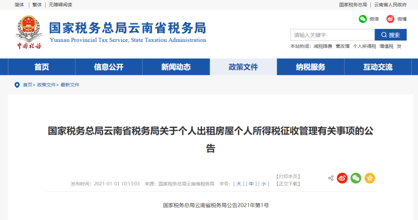Click the article headline about 个人出租房屋
The image size is (418, 220).
point(211,139)
